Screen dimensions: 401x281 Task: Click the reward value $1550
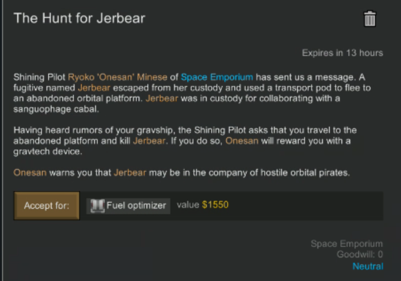215,205
